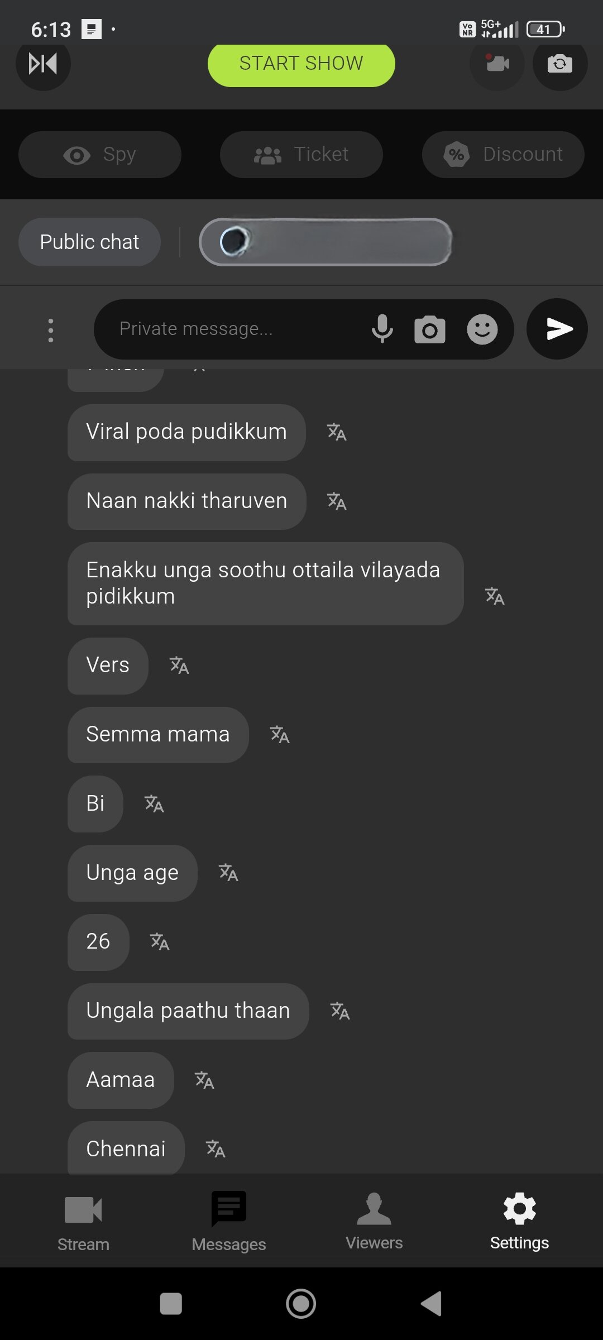This screenshot has width=603, height=1340.
Task: Open the three-dot options menu
Action: 51,330
